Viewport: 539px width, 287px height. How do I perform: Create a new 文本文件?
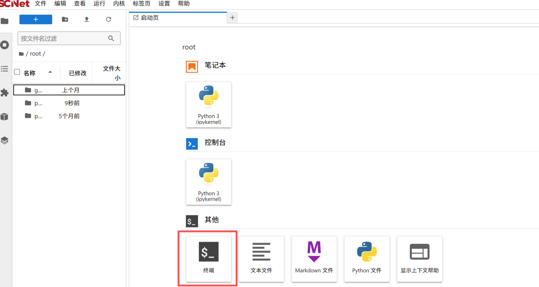(x=261, y=258)
